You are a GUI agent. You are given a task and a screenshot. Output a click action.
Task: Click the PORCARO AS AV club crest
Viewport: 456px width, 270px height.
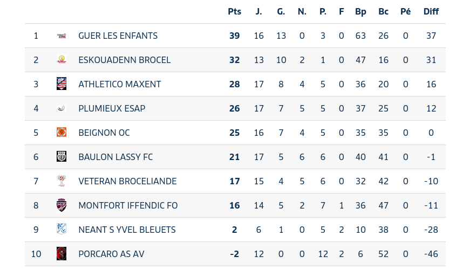62,254
